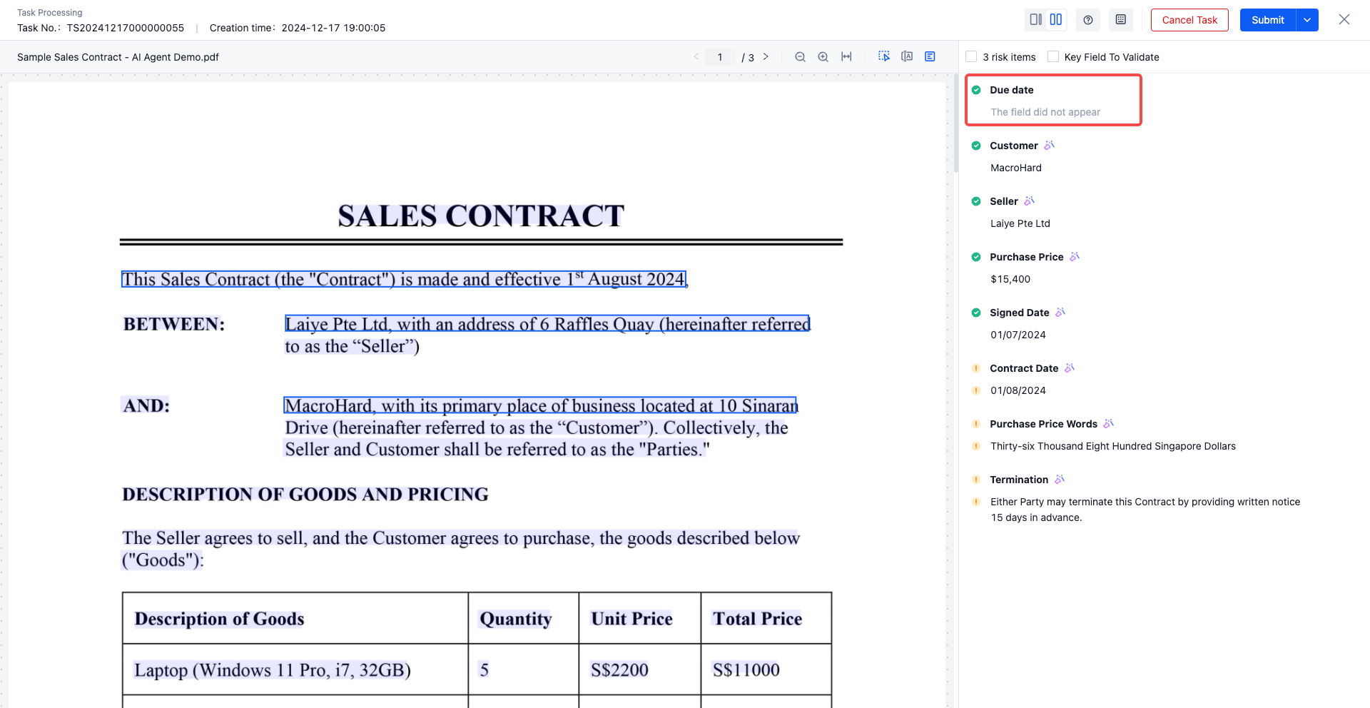The height and width of the screenshot is (708, 1370).
Task: Click the zoom in magnifier icon
Action: 823,57
